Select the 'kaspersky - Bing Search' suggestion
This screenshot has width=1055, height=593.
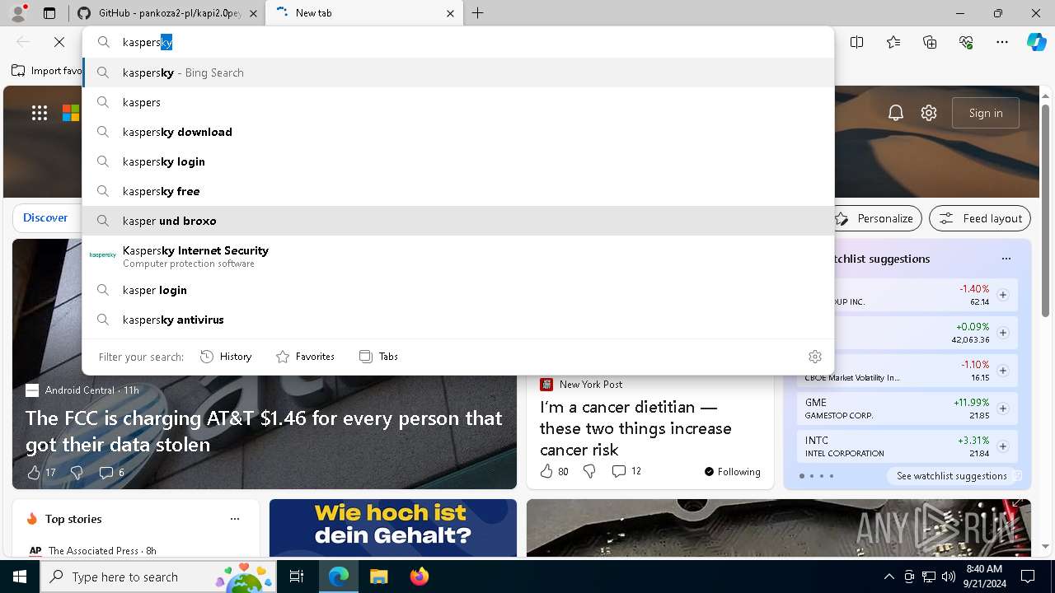click(458, 72)
